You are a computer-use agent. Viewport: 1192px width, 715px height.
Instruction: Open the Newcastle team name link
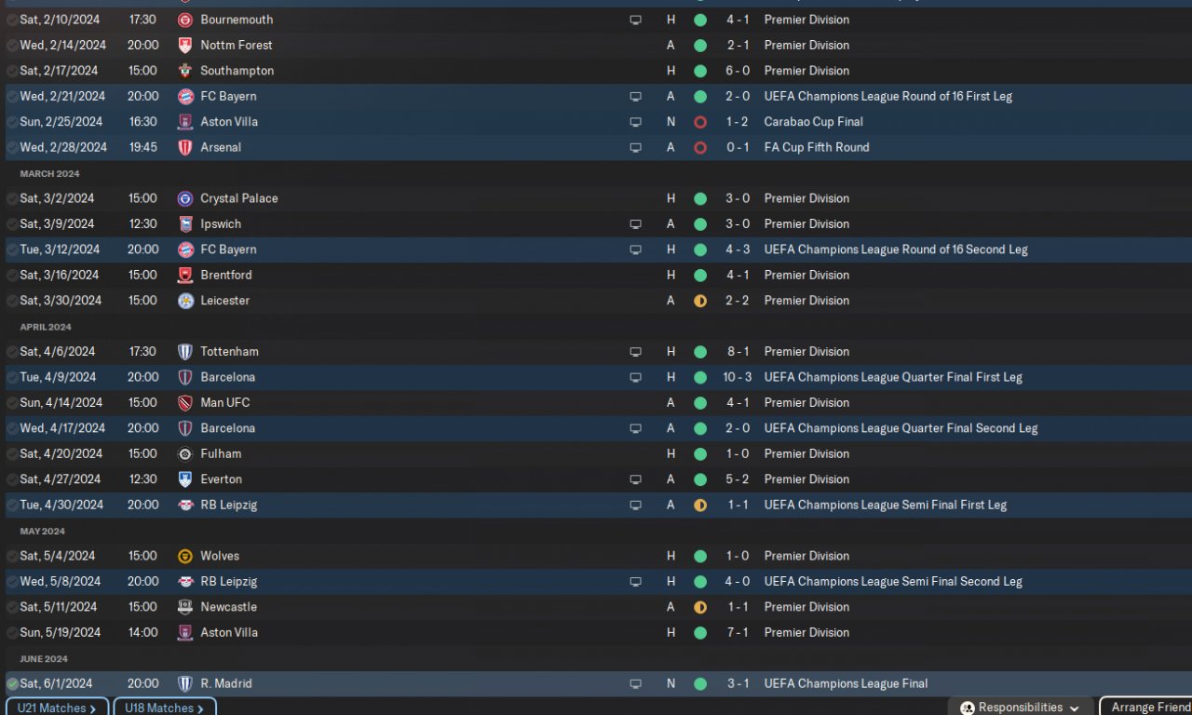[228, 607]
